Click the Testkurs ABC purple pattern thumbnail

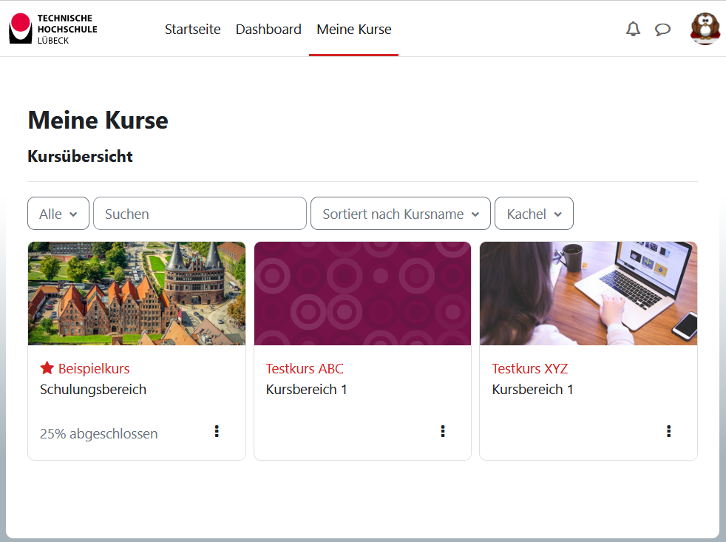(362, 294)
